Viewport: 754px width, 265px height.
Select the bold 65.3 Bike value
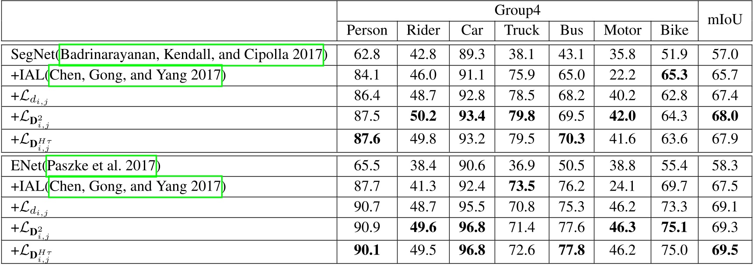click(x=674, y=75)
